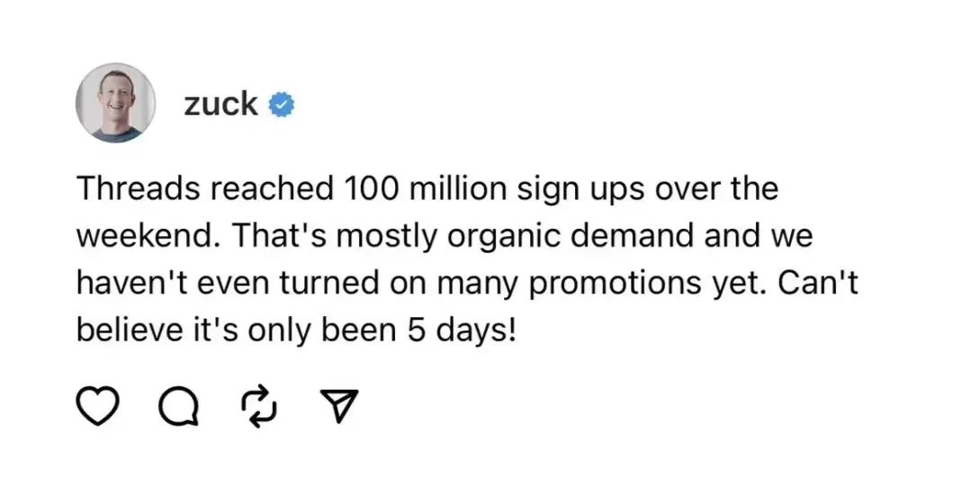Click the username zuck

[x=221, y=104]
